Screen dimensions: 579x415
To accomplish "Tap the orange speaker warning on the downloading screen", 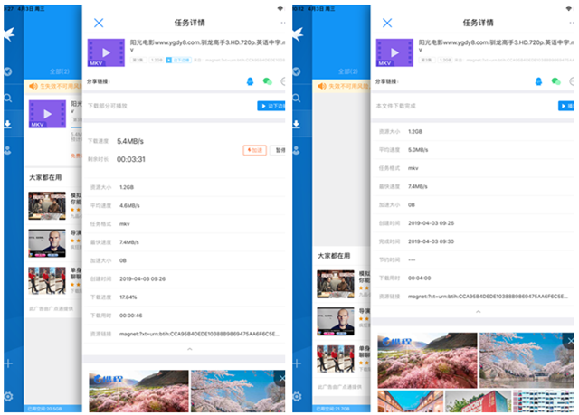I will [x=33, y=86].
